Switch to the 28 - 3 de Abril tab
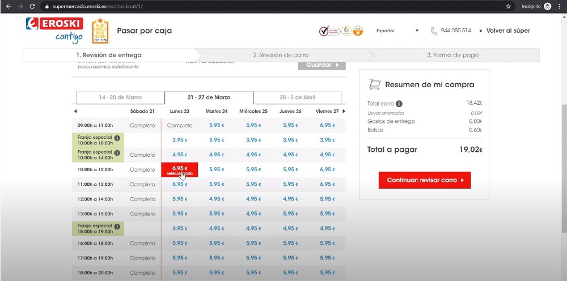Screen dimensions: 567x281 [298, 97]
